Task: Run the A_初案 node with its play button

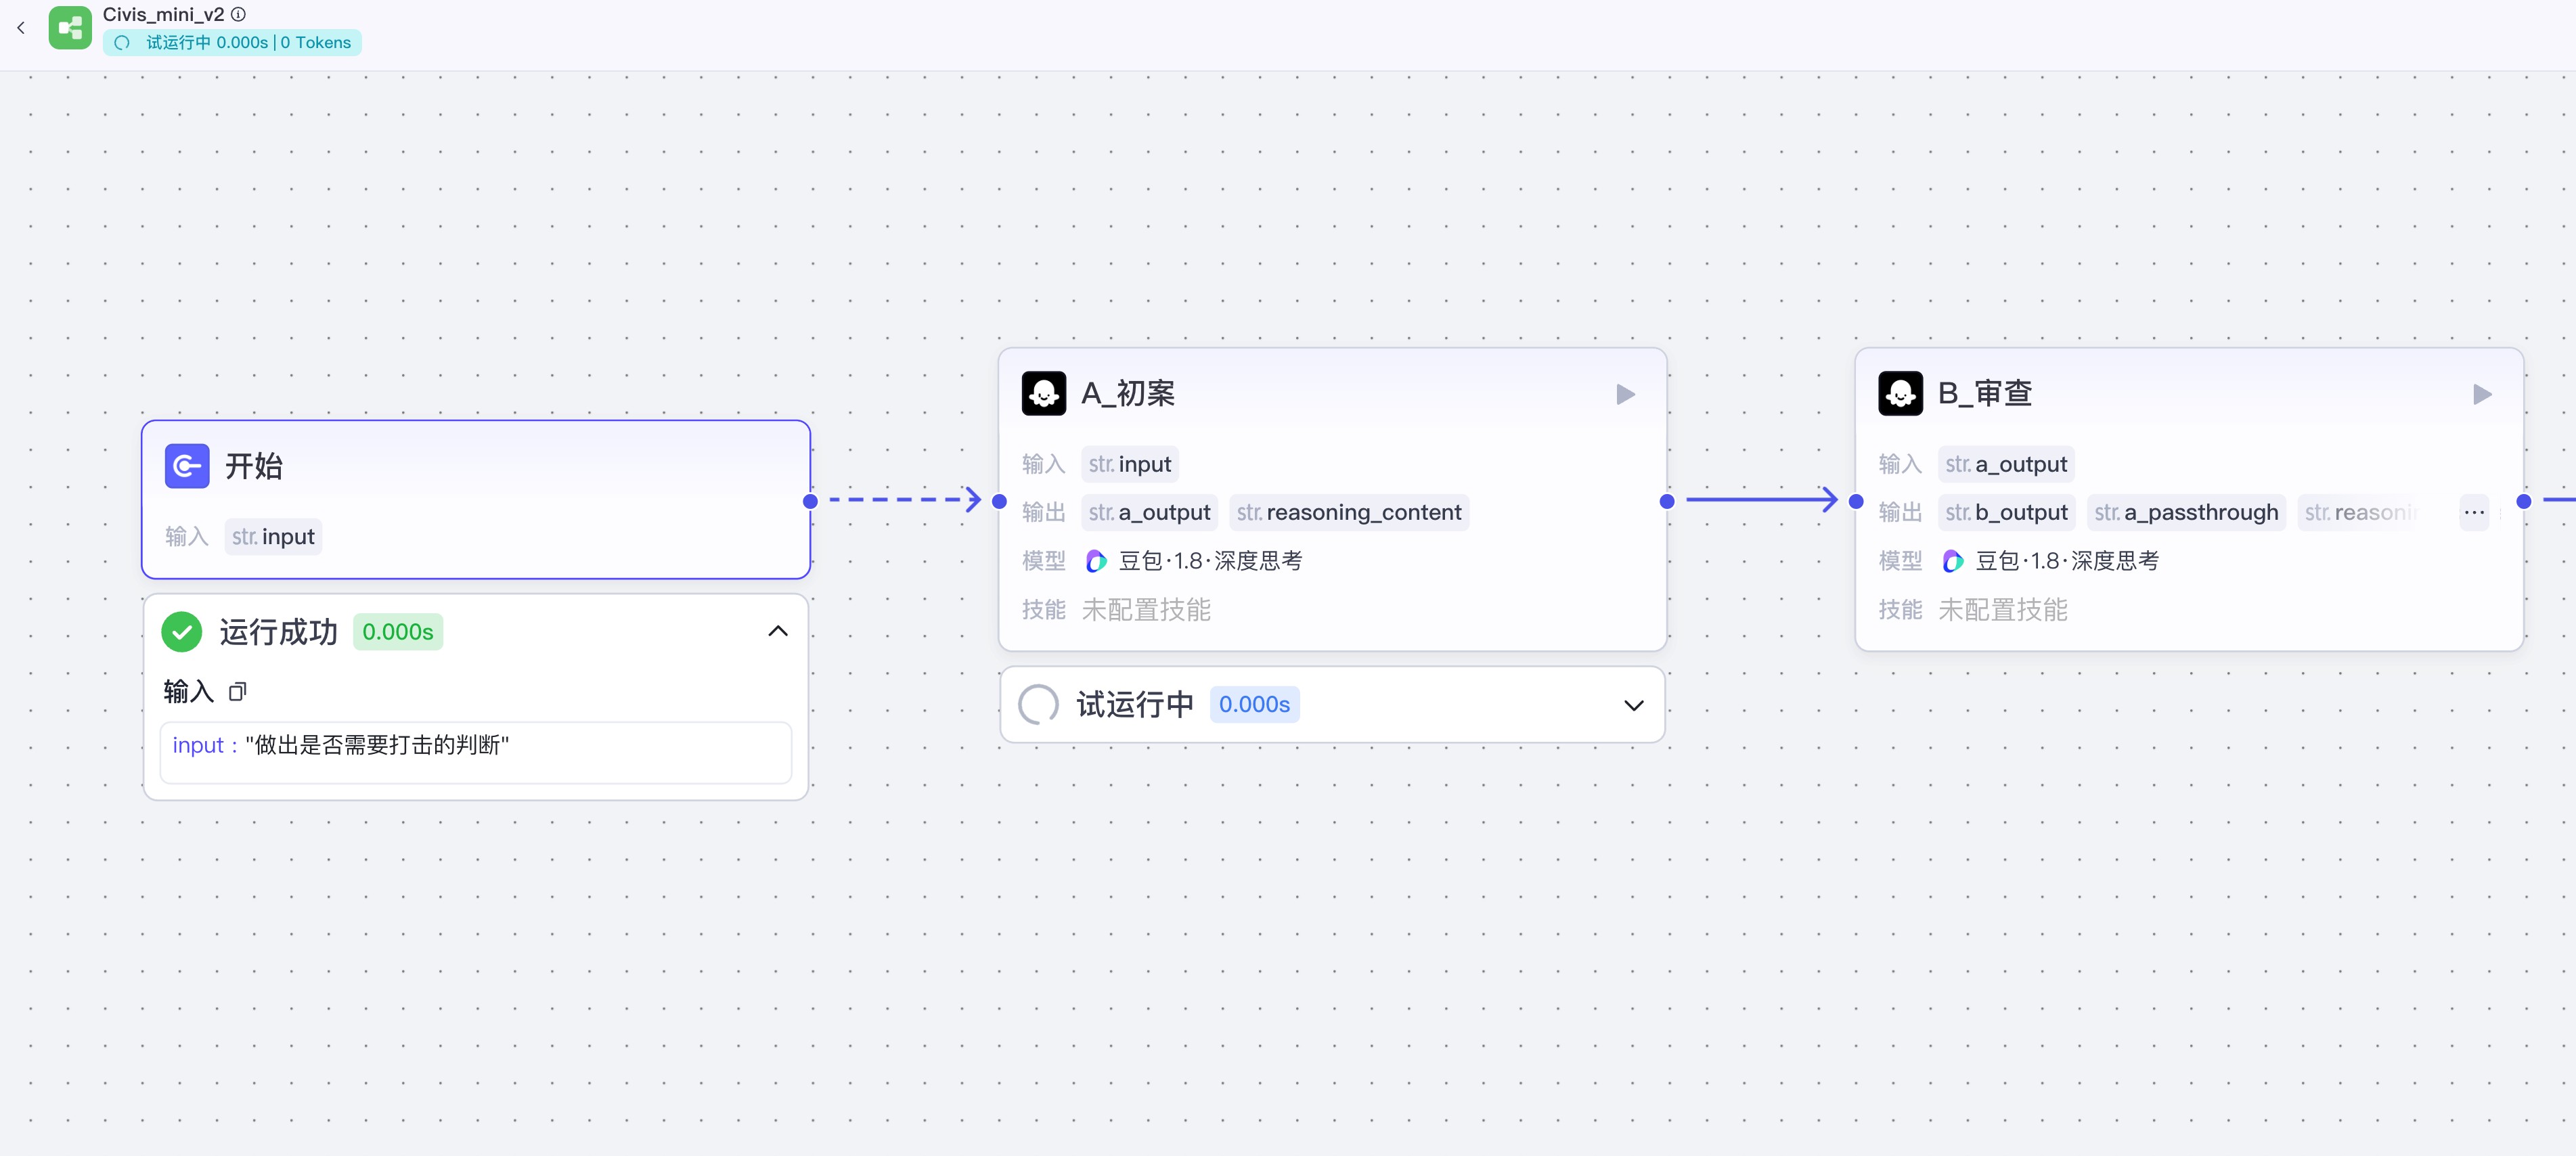Action: click(x=1625, y=394)
